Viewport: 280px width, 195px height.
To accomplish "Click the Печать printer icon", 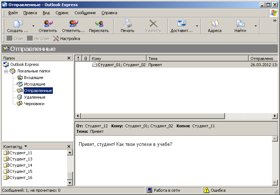I will pyautogui.click(x=128, y=24).
